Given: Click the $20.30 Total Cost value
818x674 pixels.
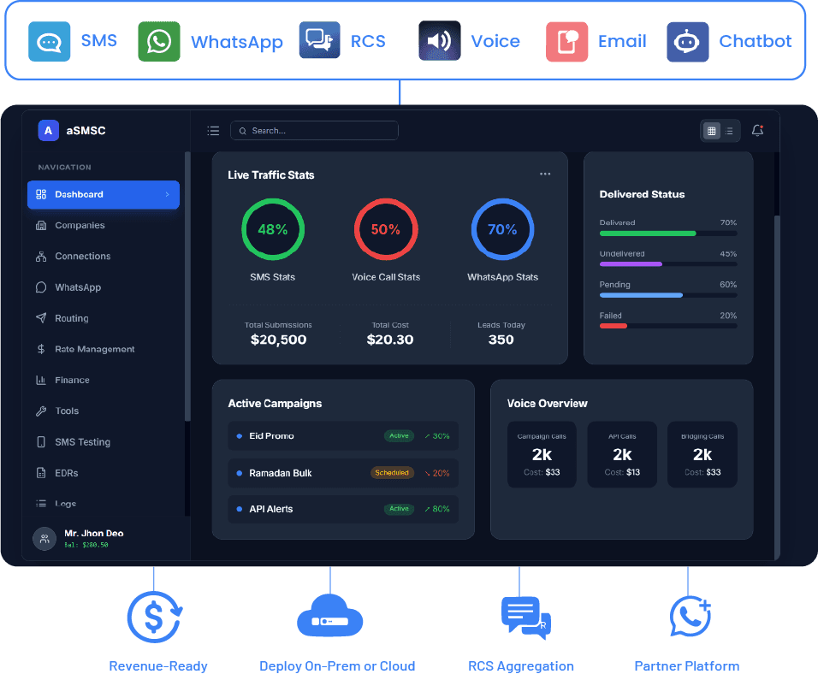Looking at the screenshot, I should [390, 340].
